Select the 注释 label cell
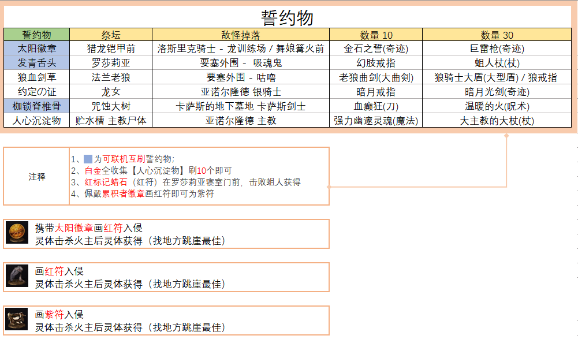Image resolution: width=578 pixels, height=343 pixels. click(x=36, y=177)
